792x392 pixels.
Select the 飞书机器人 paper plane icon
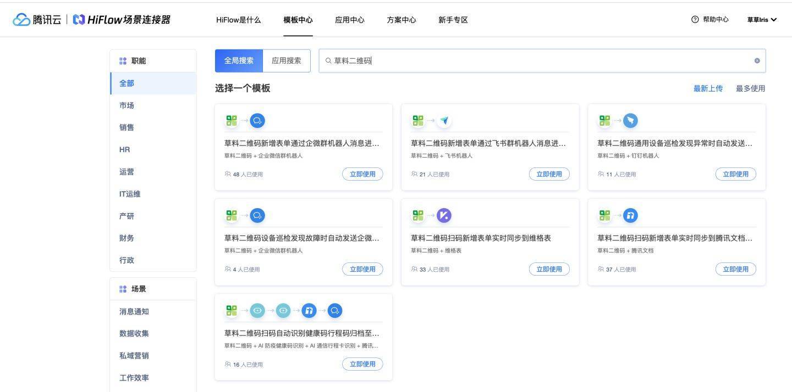(x=444, y=120)
